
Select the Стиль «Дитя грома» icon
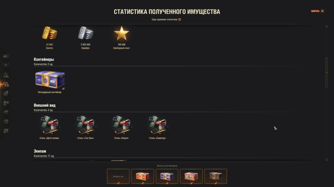click(50, 125)
